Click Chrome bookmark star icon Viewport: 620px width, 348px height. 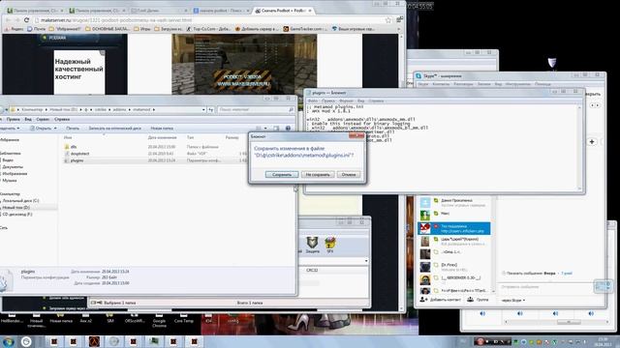387,20
